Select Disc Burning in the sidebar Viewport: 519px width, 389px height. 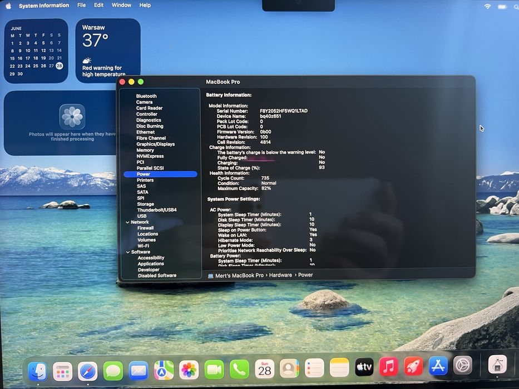click(x=150, y=126)
